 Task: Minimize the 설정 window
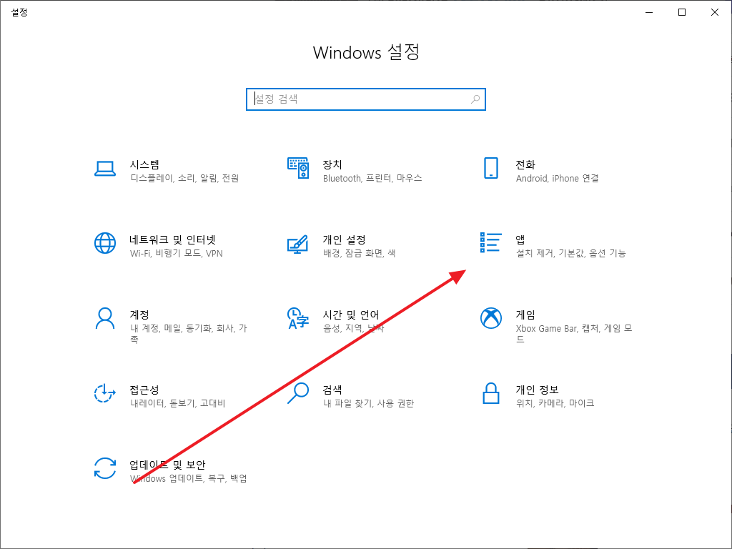(x=649, y=12)
